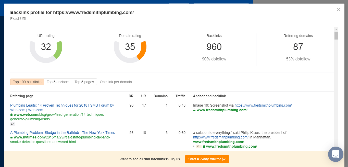Click the One link per domain label

click(116, 82)
